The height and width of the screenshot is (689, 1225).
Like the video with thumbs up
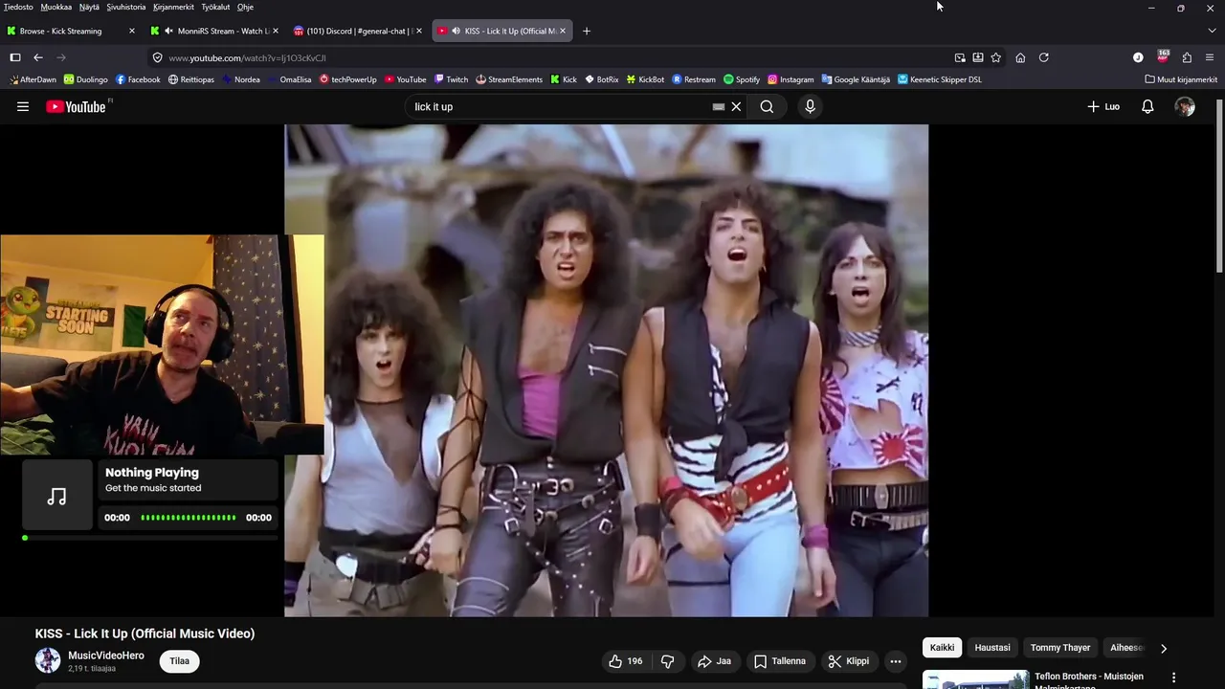[x=625, y=661]
